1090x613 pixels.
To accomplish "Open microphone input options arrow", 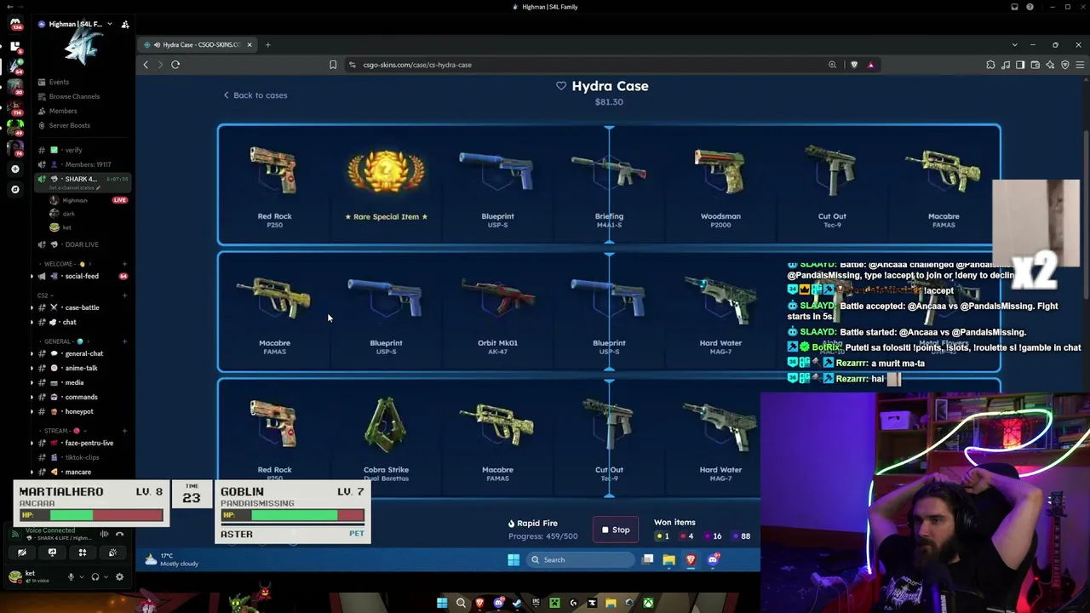I will point(82,576).
